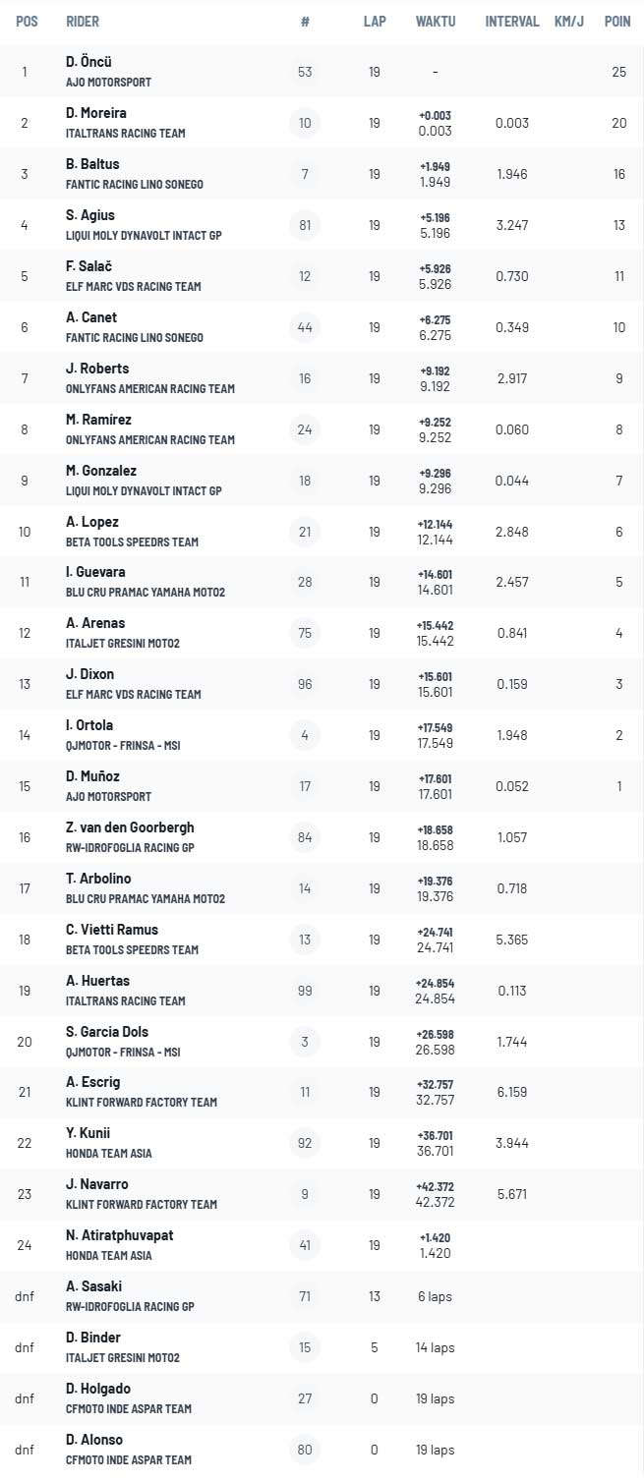Click the LAP column header
This screenshot has height=1482, width=644.
(x=374, y=22)
